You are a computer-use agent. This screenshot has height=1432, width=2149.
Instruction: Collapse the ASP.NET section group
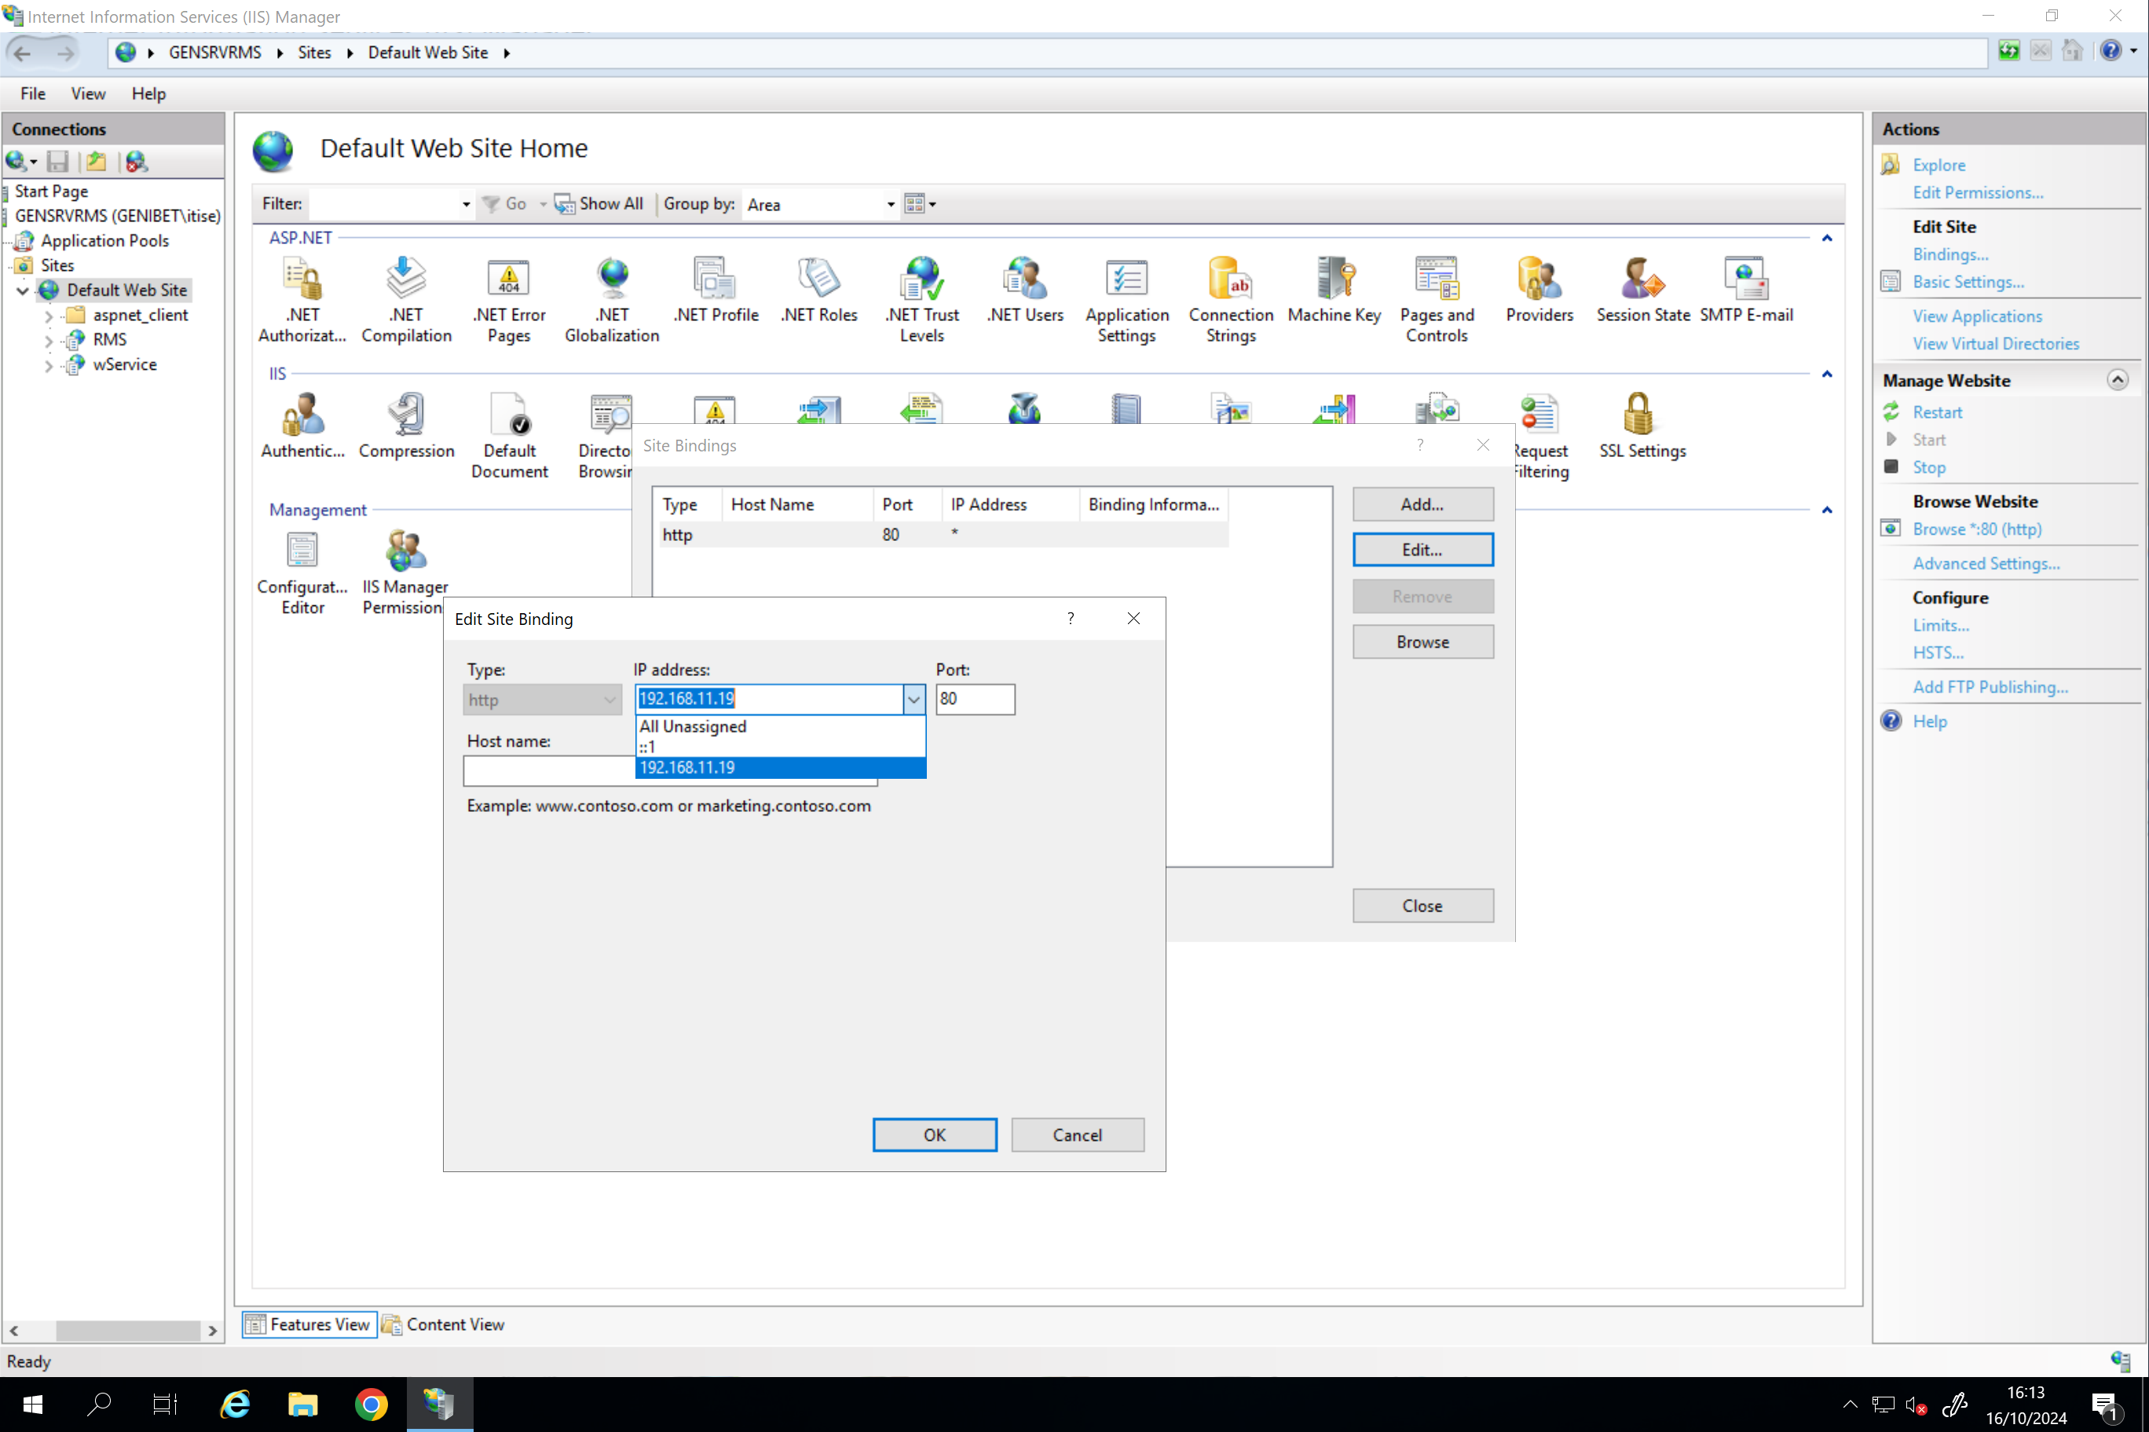[1826, 239]
